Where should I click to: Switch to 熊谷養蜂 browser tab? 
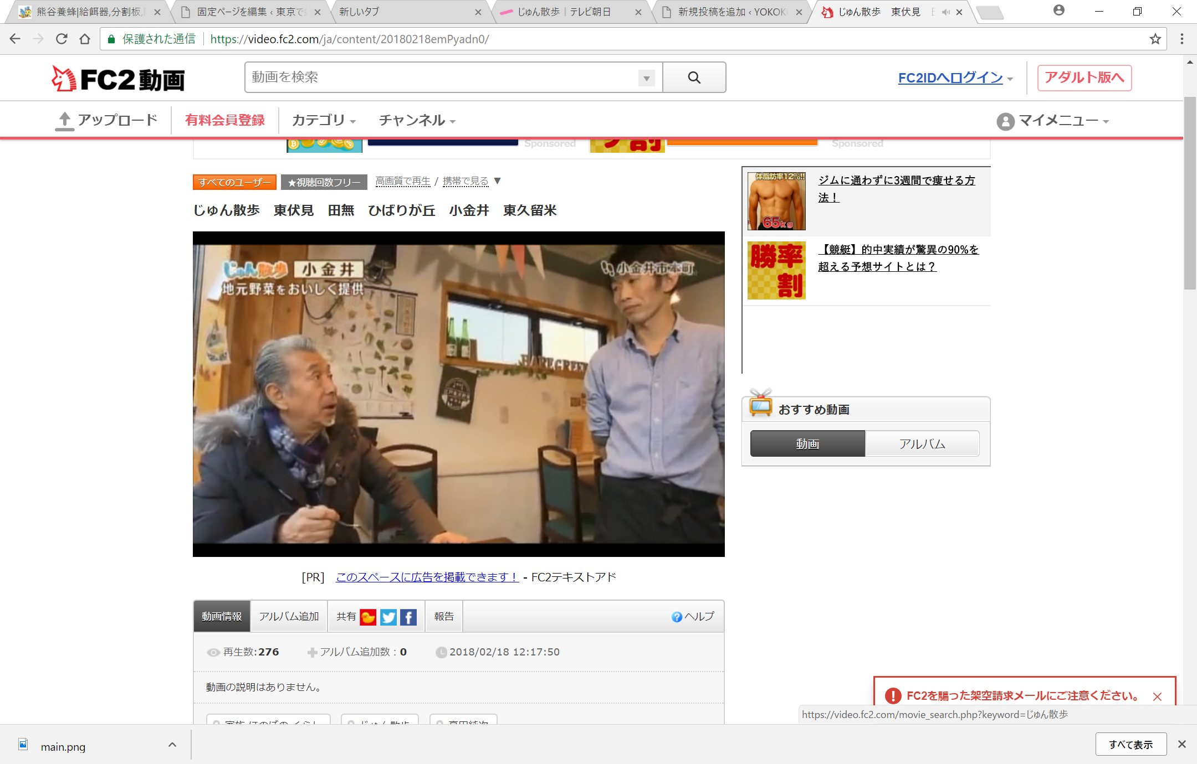89,12
